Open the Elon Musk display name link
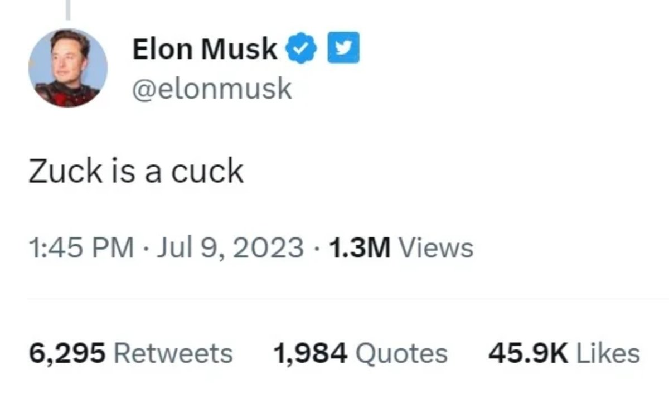This screenshot has height=399, width=669. point(205,50)
